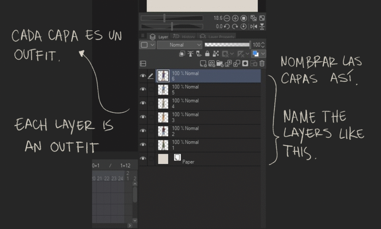Open the Layer palette hamburger menu
381x229 pixels.
(142, 36)
